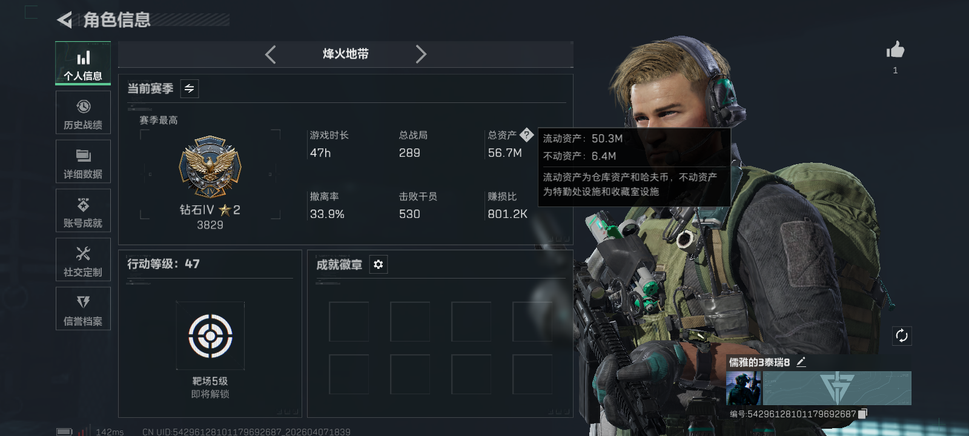Viewport: 969px width, 436px height.
Task: Click the player avatar thumbnail
Action: click(744, 388)
